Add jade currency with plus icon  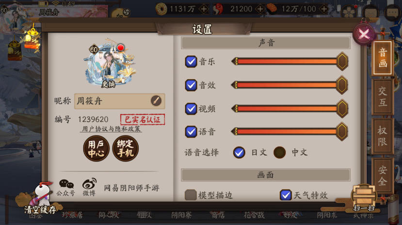[x=260, y=9]
